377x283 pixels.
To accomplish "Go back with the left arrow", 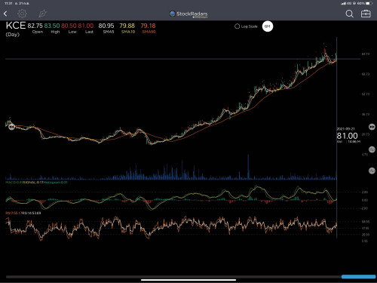I will [5, 14].
